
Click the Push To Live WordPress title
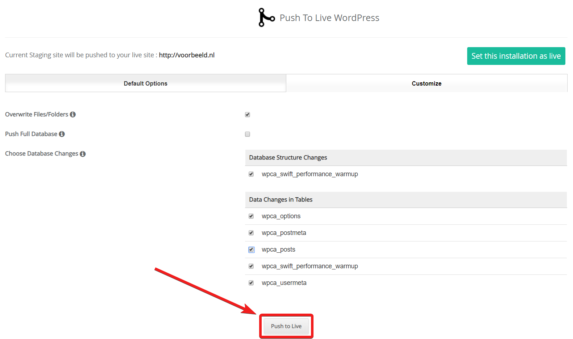click(329, 18)
